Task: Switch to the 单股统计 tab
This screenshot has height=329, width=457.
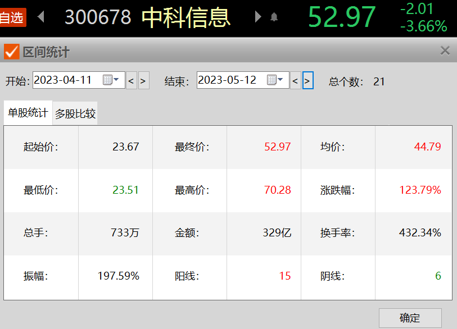Action: (28, 113)
